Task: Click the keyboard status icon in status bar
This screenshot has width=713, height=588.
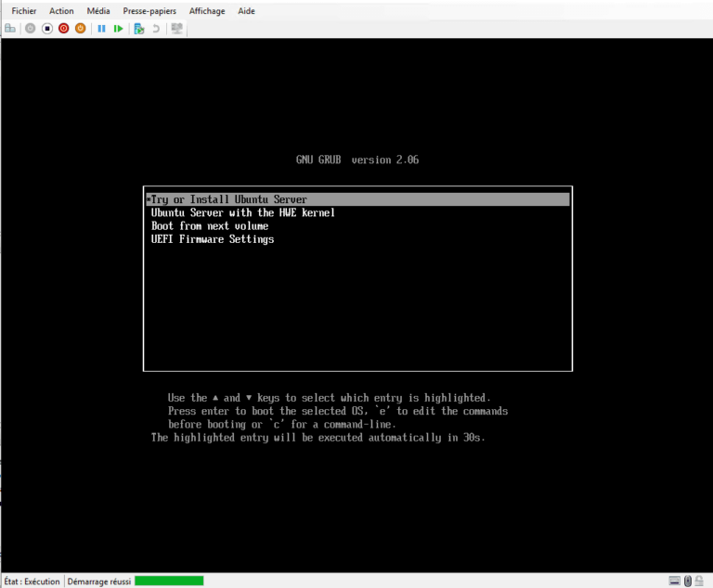Action: pos(675,581)
